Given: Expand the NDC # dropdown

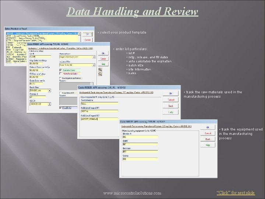Looking at the screenshot, I should 50,104.
